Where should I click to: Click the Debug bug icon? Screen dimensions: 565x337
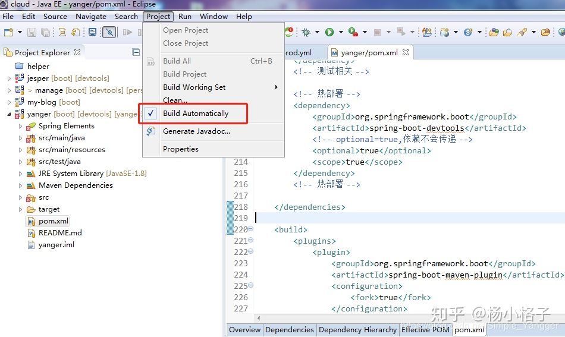(x=306, y=32)
